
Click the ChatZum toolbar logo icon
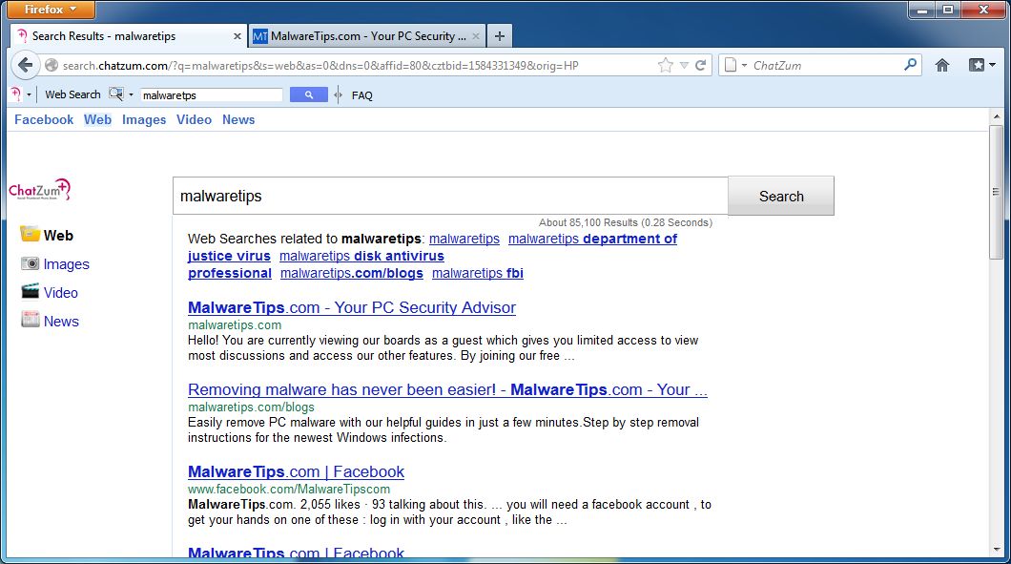point(17,94)
